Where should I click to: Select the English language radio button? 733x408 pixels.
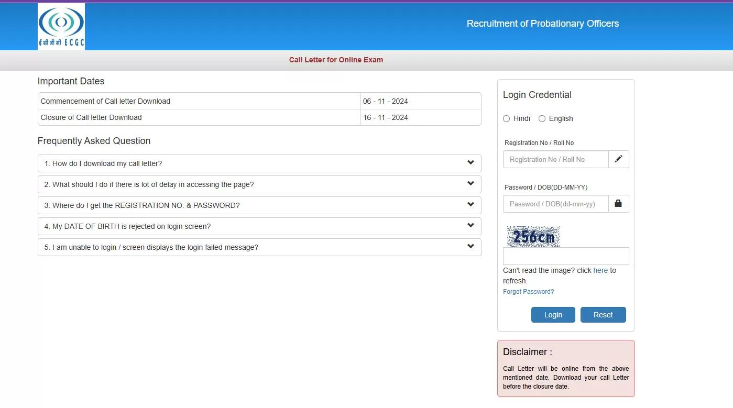coord(542,119)
